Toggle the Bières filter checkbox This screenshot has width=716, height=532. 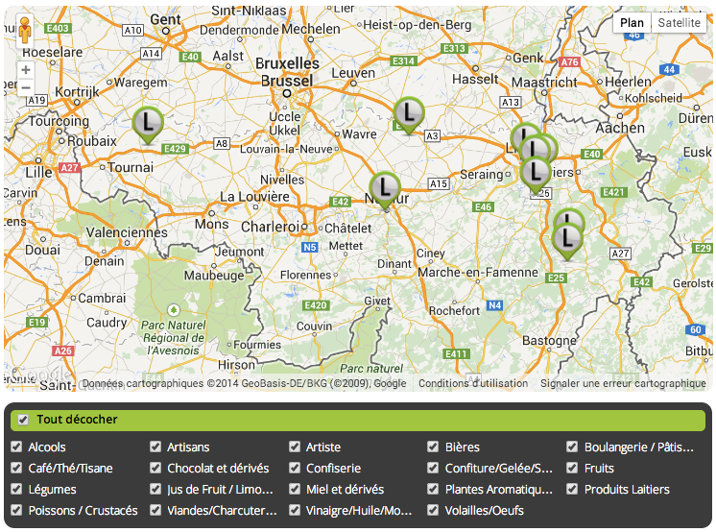pyautogui.click(x=434, y=447)
